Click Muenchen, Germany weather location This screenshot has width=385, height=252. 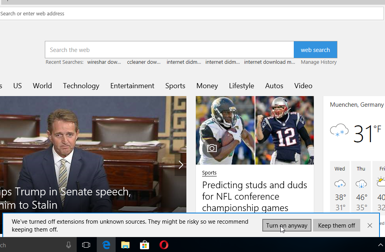tap(357, 105)
